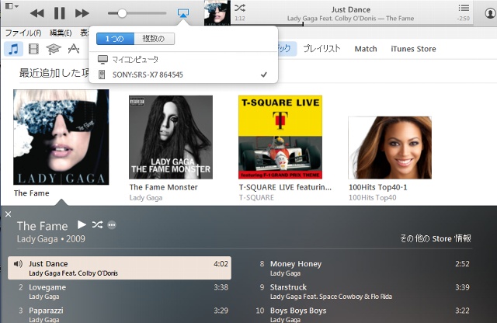Click the T-SQUARE artist name
This screenshot has width=497, height=323.
256,198
